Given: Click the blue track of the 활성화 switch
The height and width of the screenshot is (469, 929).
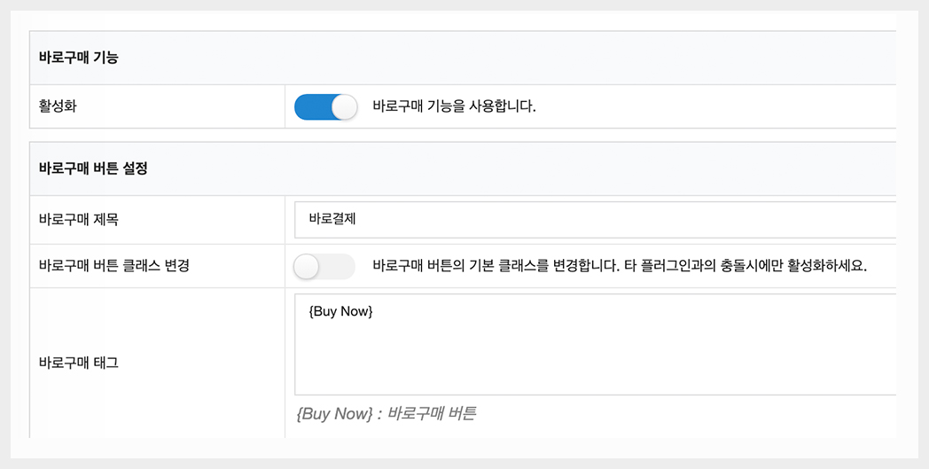Looking at the screenshot, I should (x=311, y=107).
